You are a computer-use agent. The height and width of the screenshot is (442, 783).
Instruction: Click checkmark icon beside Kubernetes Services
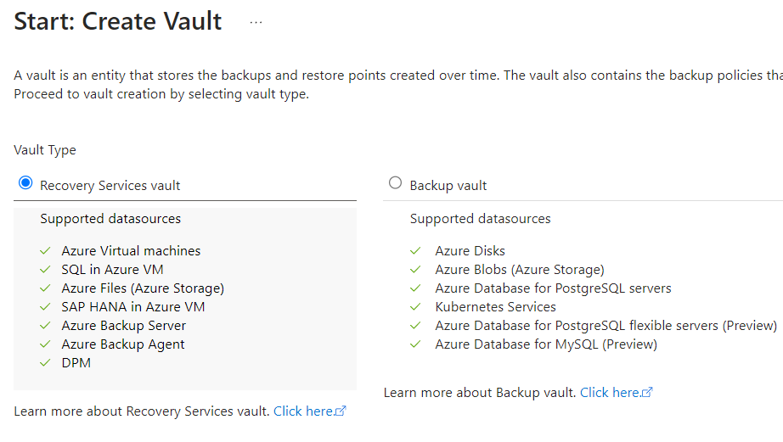tap(415, 307)
